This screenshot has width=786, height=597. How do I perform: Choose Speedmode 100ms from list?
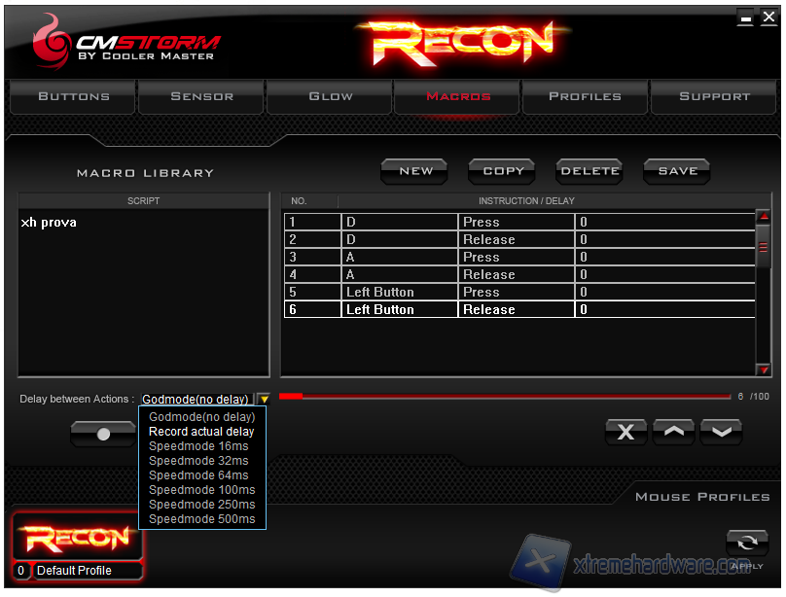click(x=201, y=490)
